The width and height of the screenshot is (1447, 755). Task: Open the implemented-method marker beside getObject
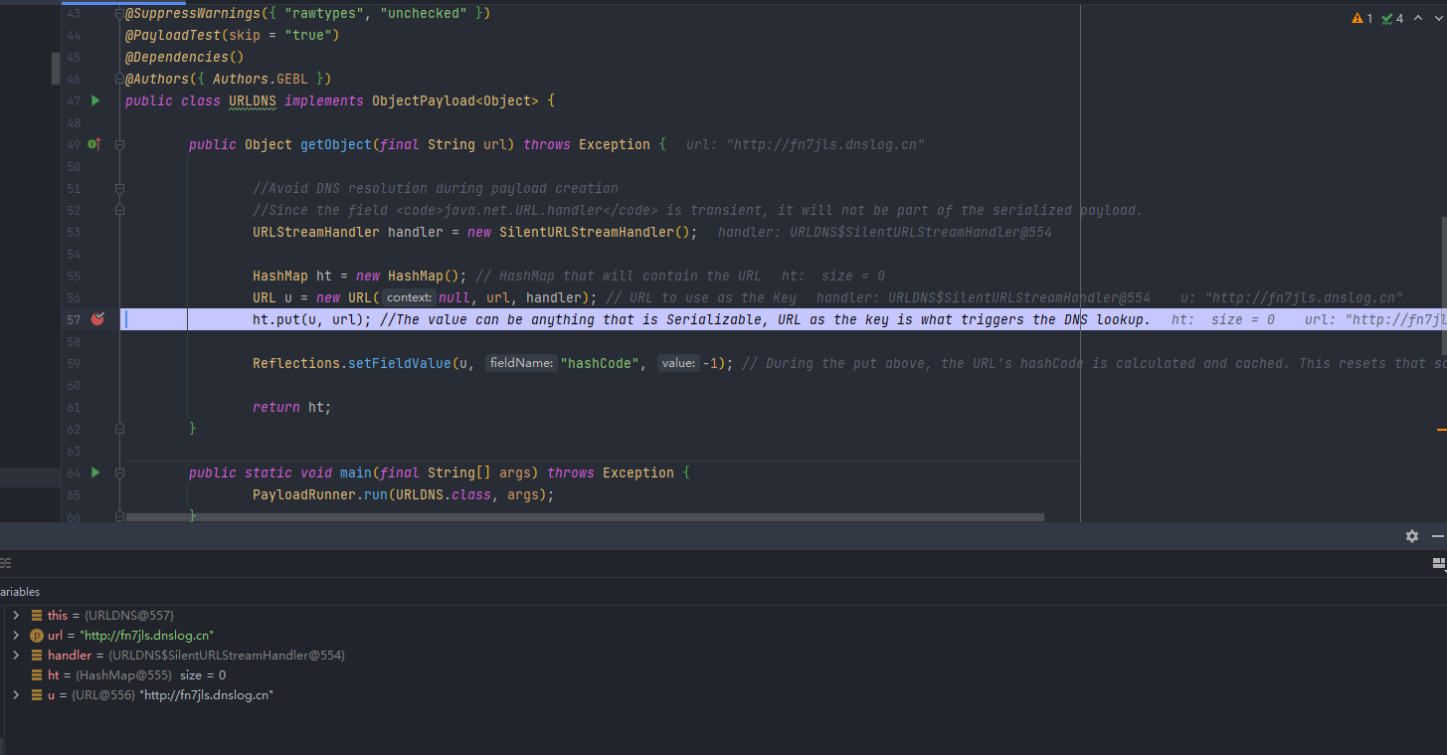click(94, 144)
